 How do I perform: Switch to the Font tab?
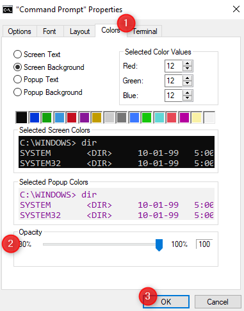pos(49,31)
